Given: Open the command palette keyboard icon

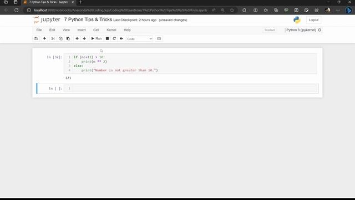Looking at the screenshot, I should tap(159, 38).
